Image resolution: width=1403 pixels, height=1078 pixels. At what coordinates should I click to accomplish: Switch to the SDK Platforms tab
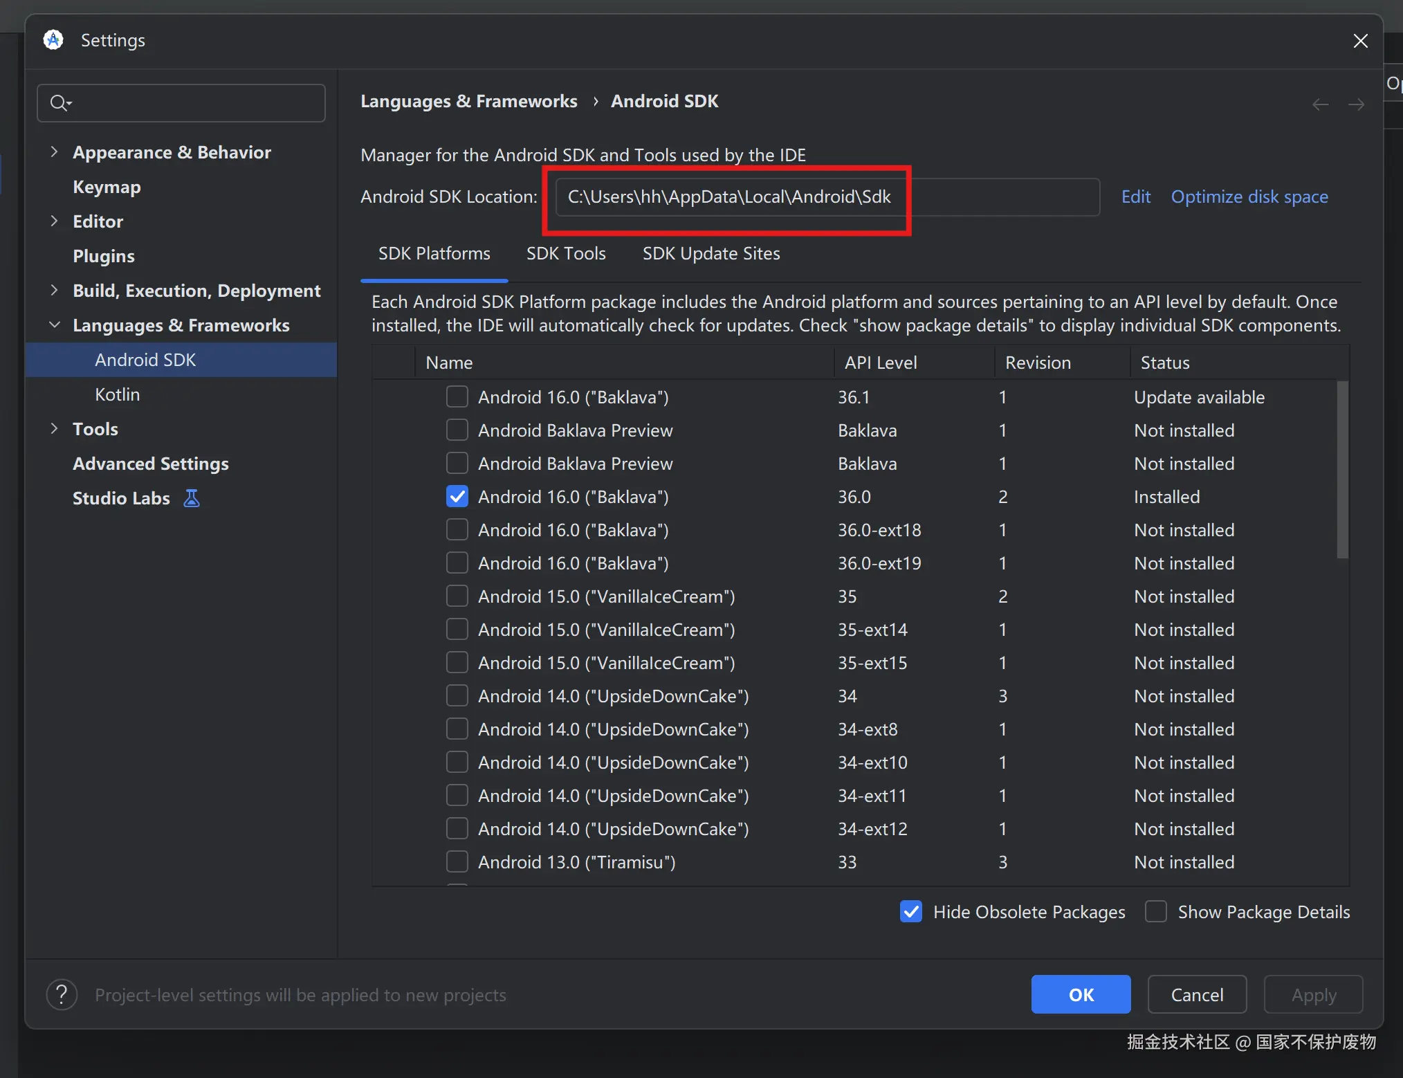tap(434, 253)
